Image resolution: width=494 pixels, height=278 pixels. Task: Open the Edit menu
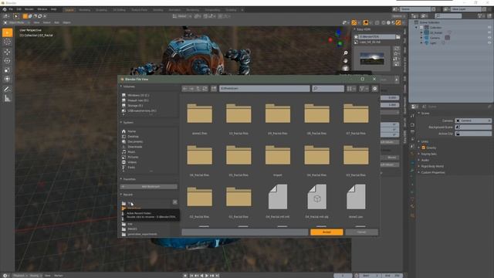point(19,10)
